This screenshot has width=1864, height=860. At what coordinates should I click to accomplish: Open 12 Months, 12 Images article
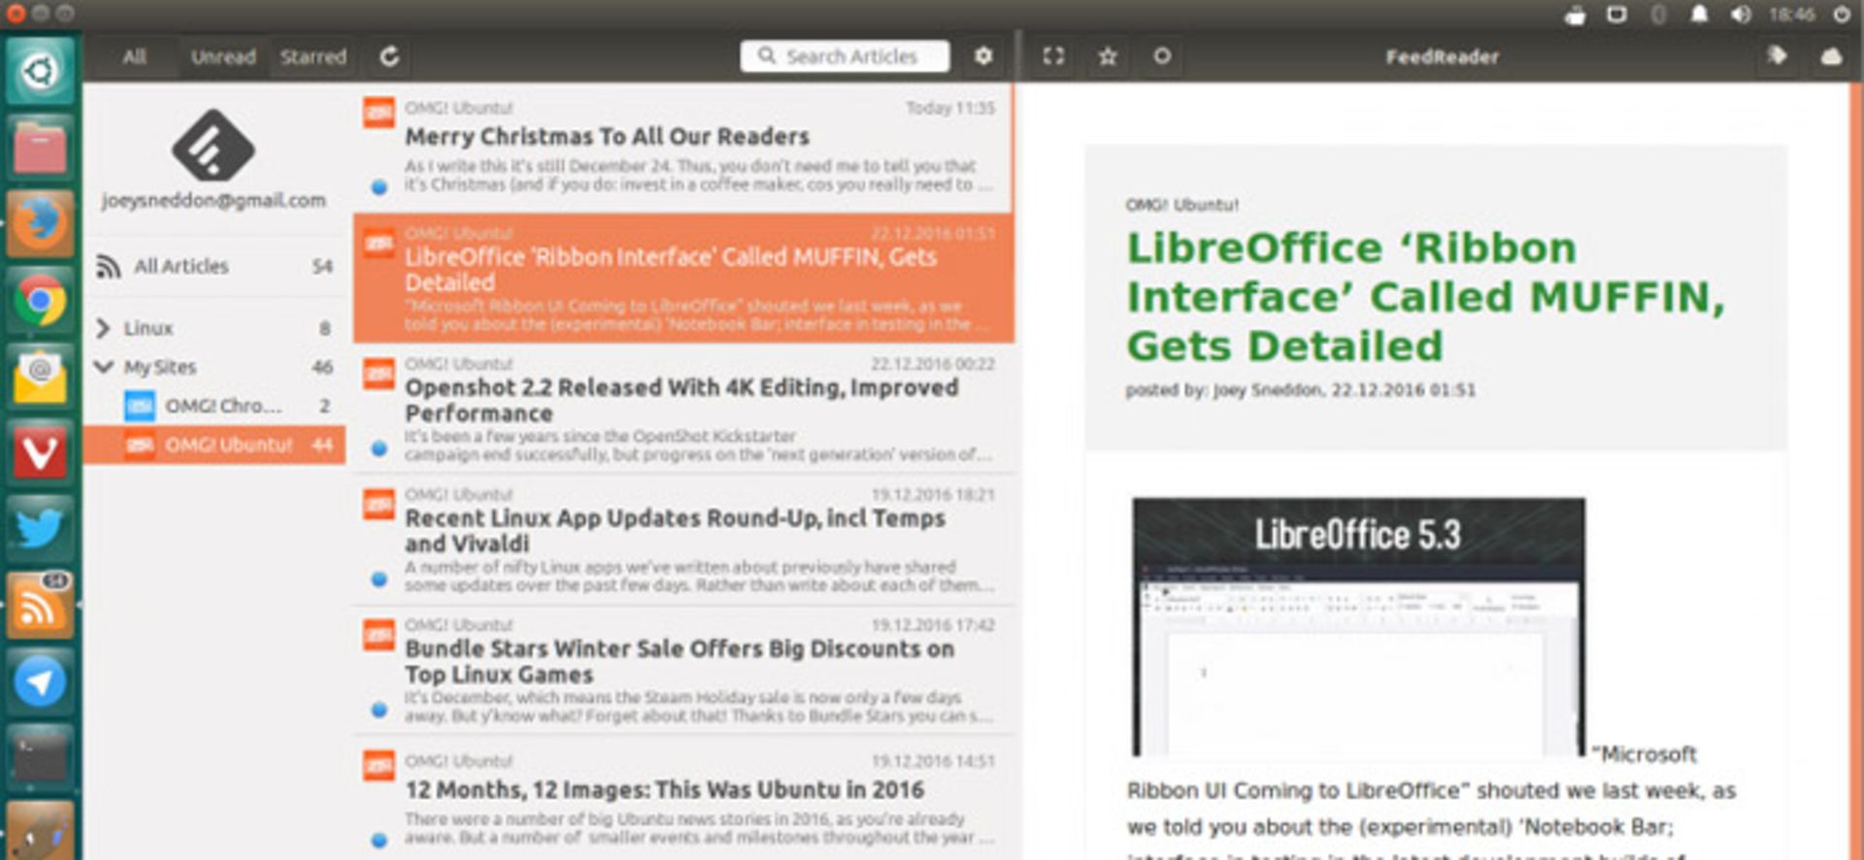tap(682, 800)
